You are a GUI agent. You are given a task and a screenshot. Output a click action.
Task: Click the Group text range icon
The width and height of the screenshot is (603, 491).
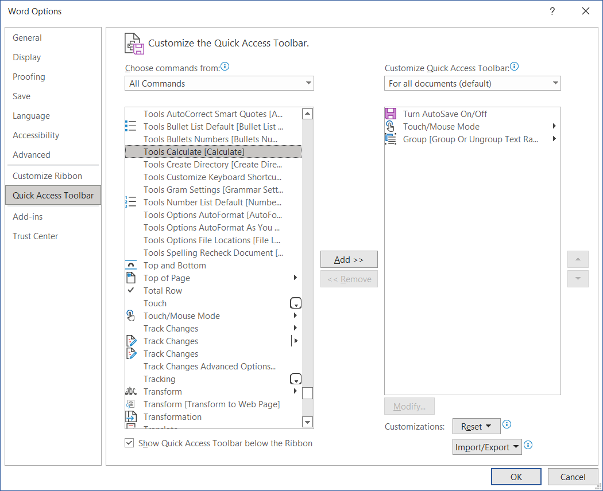tap(391, 139)
